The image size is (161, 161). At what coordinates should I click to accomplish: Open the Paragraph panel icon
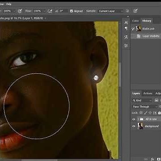point(126,29)
